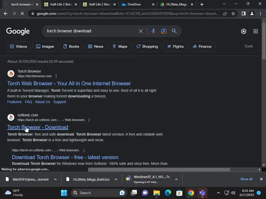Open the weather widget showing 55°F Cloudy

14,193
